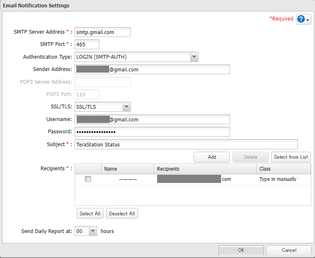Click the Class column header
The image size is (315, 258).
point(283,169)
